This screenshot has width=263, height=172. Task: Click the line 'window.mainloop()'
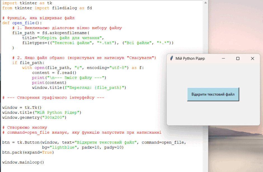click(23, 162)
